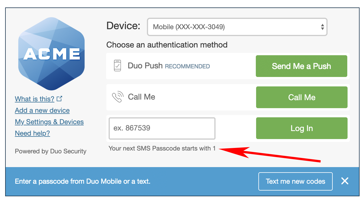Click the Call Me phone icon
Screen dimensions: 363x202
(117, 97)
